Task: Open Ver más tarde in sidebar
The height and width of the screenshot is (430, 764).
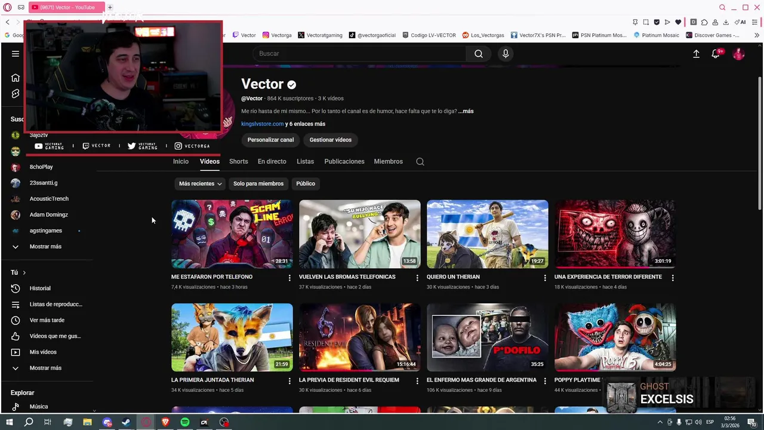Action: 48,320
